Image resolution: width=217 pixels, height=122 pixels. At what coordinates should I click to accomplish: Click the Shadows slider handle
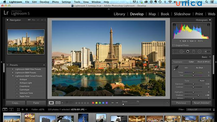point(198,95)
